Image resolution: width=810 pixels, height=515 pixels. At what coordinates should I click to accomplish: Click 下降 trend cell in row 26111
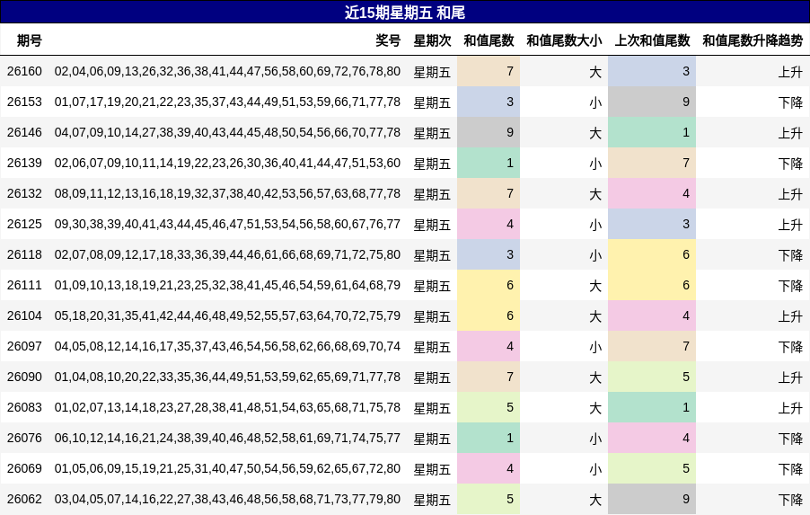pos(753,285)
